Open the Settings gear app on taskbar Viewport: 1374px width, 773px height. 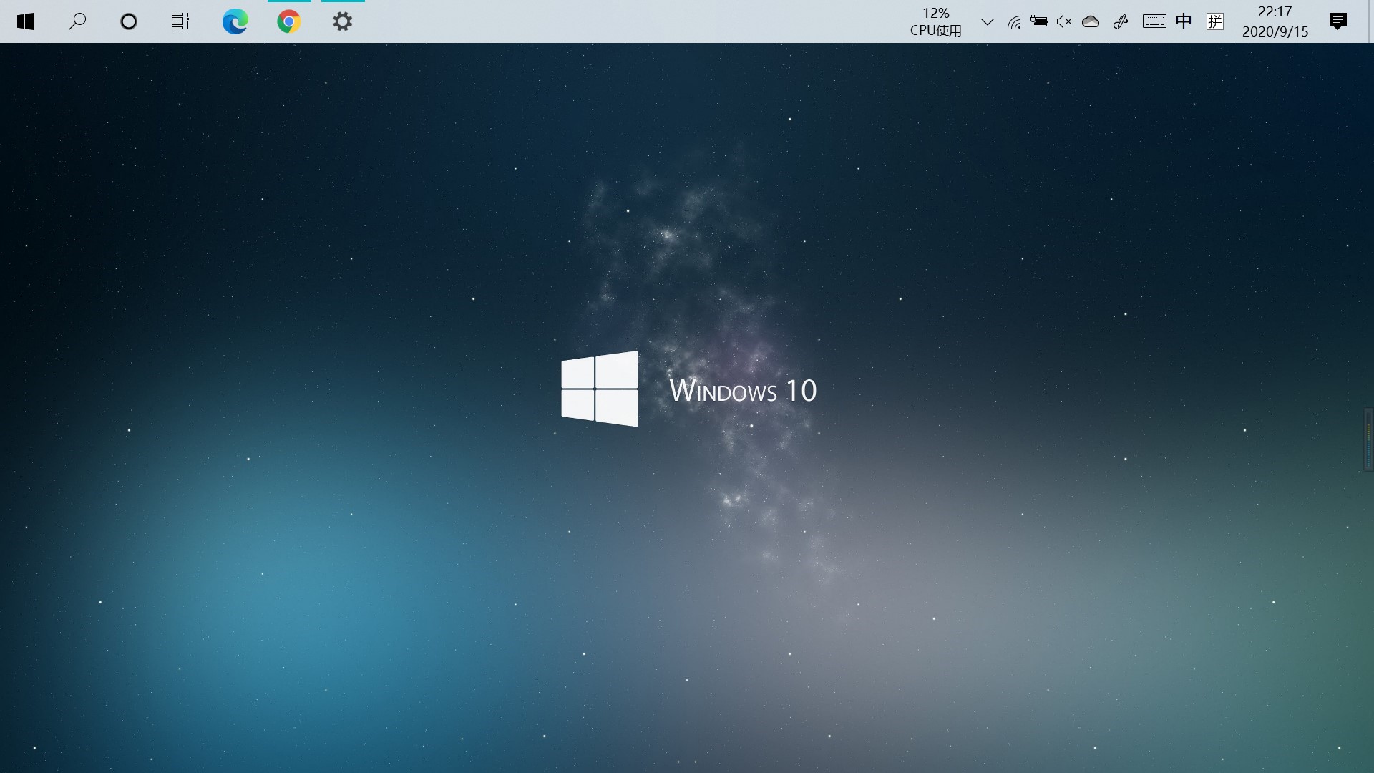pos(343,21)
